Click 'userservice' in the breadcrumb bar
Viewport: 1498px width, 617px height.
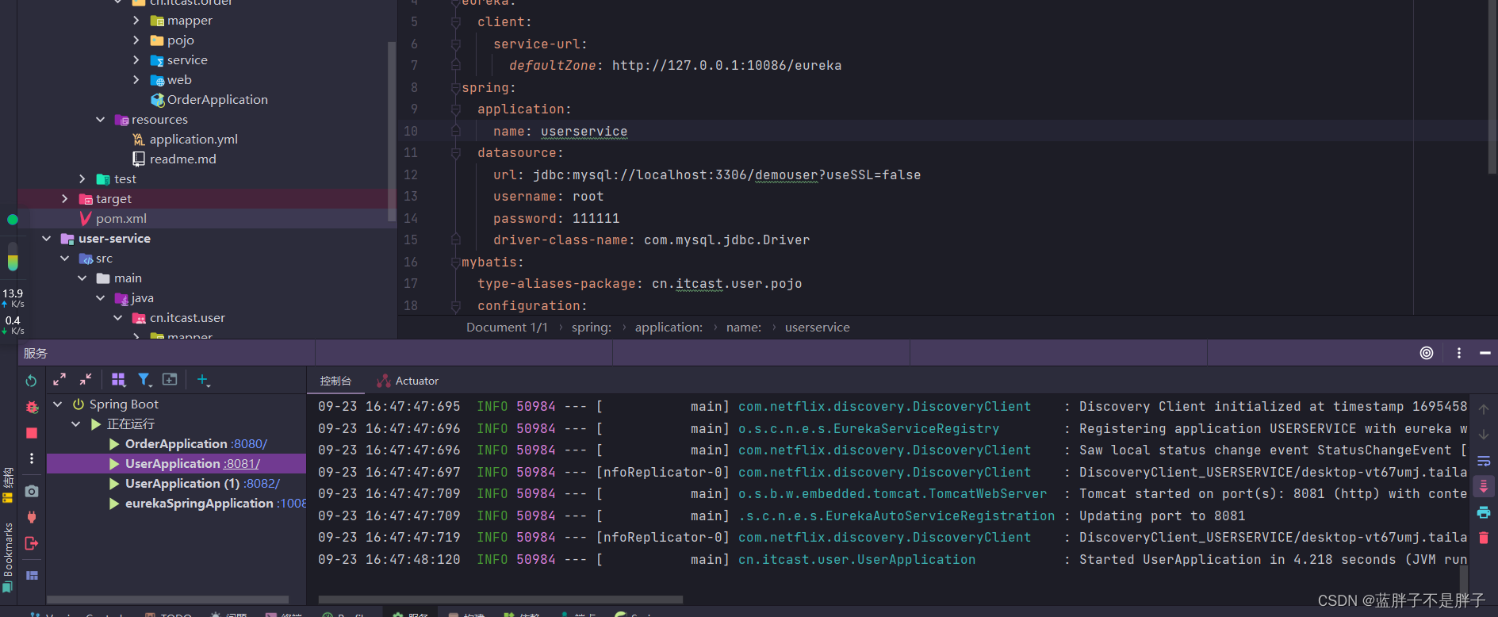818,328
